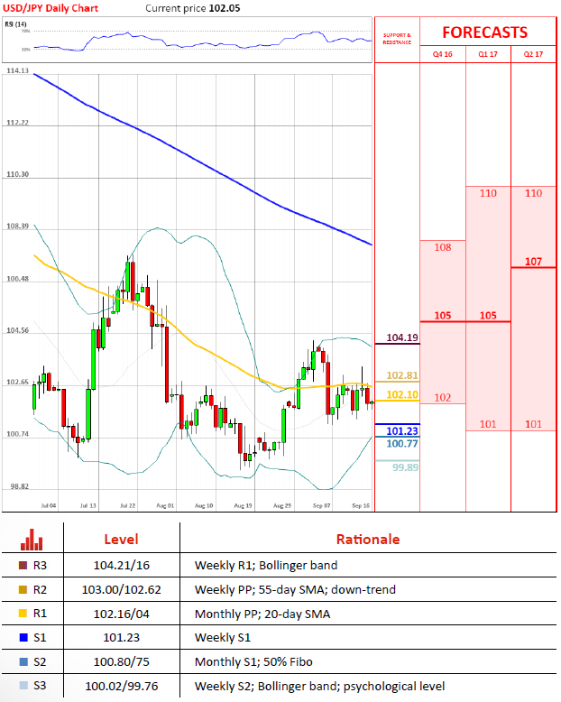Click the 101.23 level cell in table
The width and height of the screenshot is (561, 702).
point(121,638)
